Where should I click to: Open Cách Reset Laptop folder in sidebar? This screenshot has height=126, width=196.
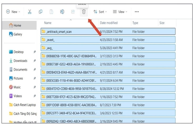pyautogui.click(x=24, y=105)
